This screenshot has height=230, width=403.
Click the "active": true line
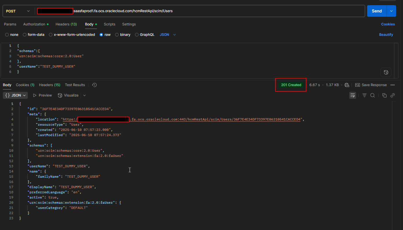[x=43, y=197]
